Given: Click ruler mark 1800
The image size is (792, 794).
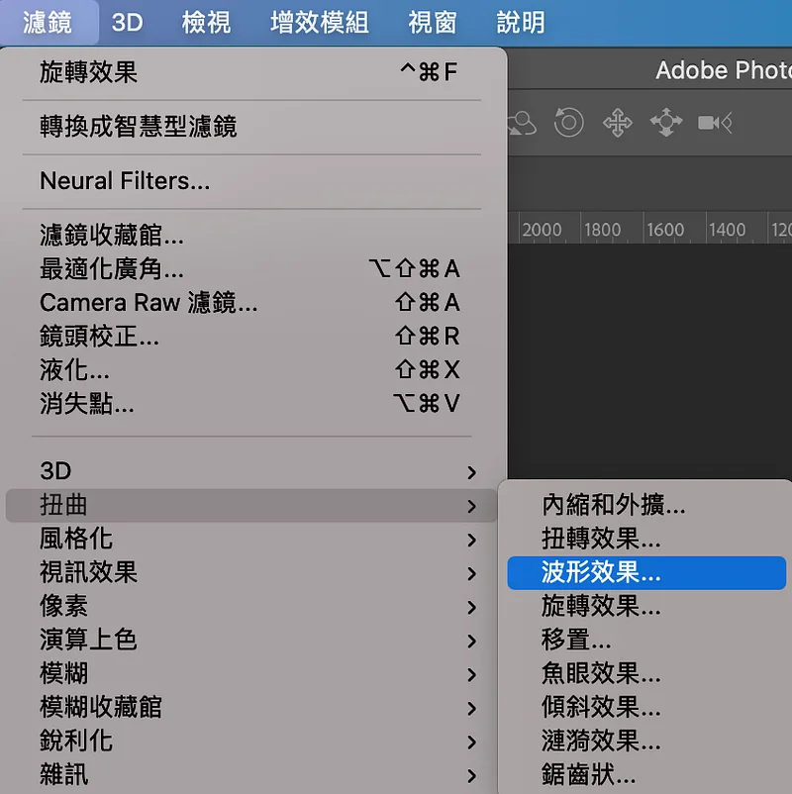Looking at the screenshot, I should [603, 230].
